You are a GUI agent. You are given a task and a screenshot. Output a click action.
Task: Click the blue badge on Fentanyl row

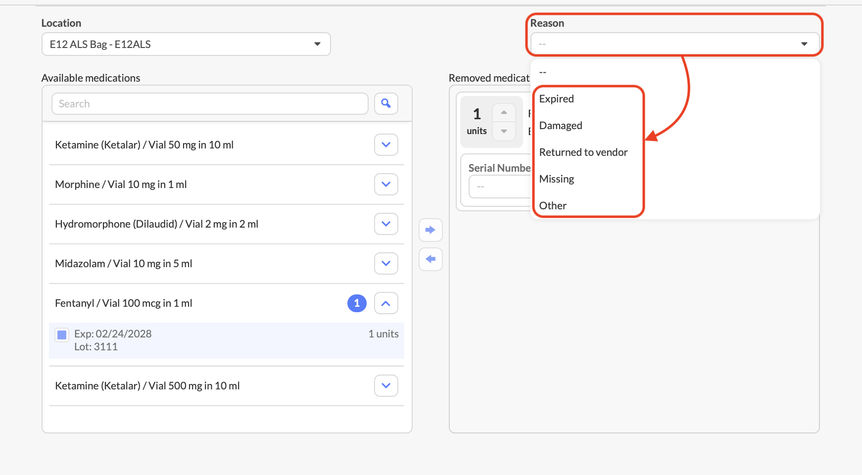tap(357, 303)
